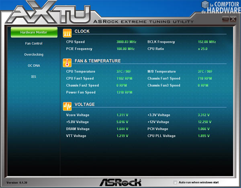Click the Fan & Temperature thermometer icon
Screen dimensions: 241x188
67,63
